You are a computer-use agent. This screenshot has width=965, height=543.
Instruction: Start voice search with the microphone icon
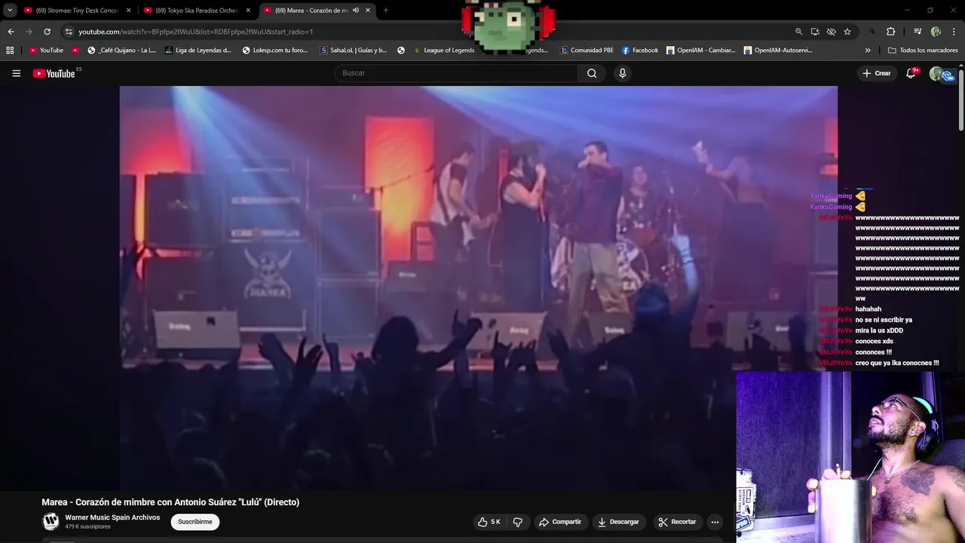coord(622,73)
